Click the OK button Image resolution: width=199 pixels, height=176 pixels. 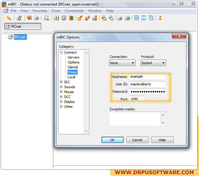(x=112, y=140)
